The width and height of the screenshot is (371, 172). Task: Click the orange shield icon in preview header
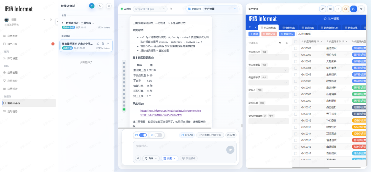pyautogui.click(x=346, y=9)
